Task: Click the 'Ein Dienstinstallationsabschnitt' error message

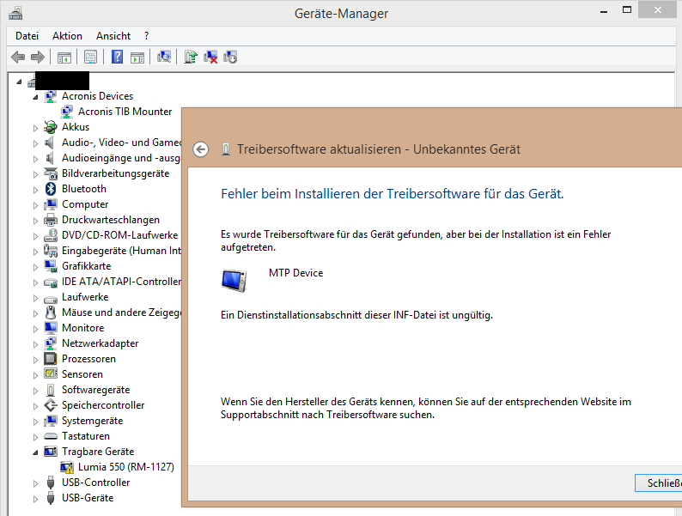Action: click(x=356, y=315)
